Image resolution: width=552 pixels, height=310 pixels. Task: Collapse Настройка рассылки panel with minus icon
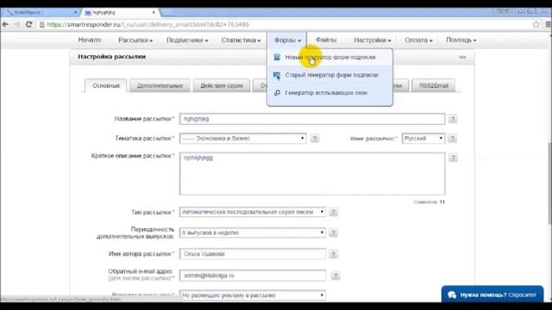click(x=462, y=57)
